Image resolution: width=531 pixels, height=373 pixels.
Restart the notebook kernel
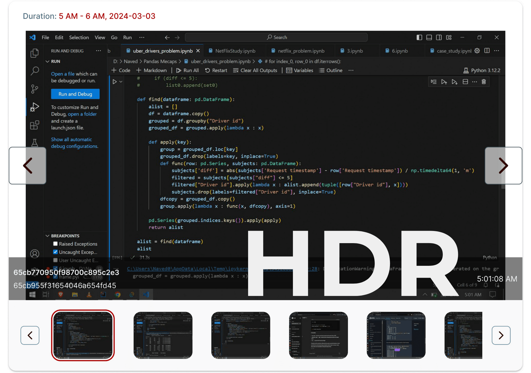coord(216,70)
